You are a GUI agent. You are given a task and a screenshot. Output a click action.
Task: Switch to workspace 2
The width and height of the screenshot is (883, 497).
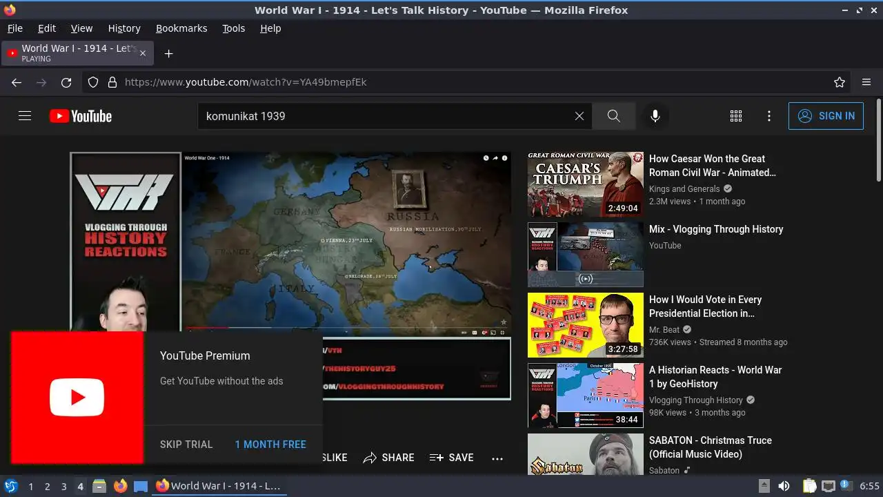47,486
